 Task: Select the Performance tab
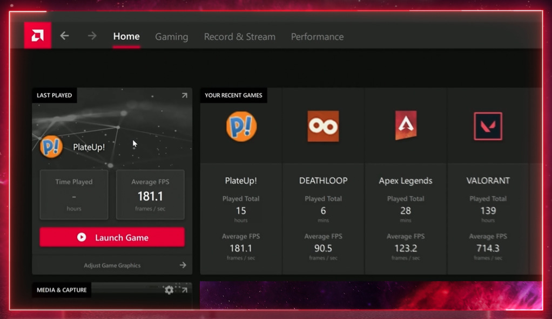click(x=317, y=37)
